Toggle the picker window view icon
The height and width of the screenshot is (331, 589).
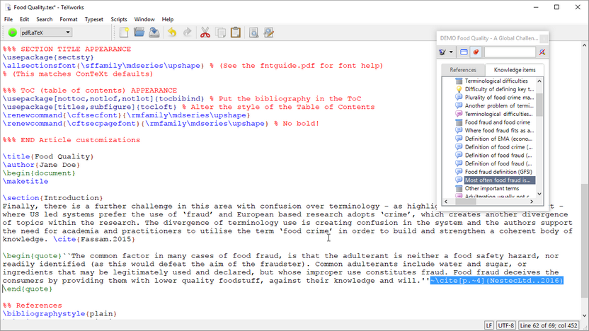tap(464, 52)
